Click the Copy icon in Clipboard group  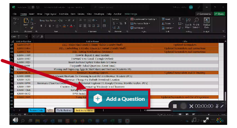coord(32,23)
